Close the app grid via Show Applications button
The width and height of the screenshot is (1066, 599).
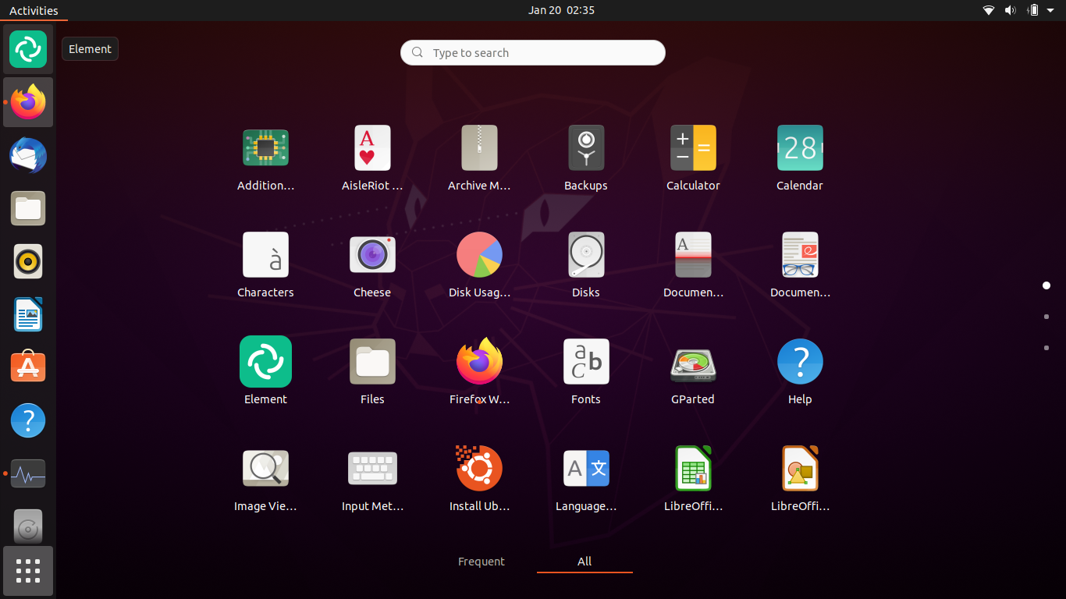click(28, 571)
